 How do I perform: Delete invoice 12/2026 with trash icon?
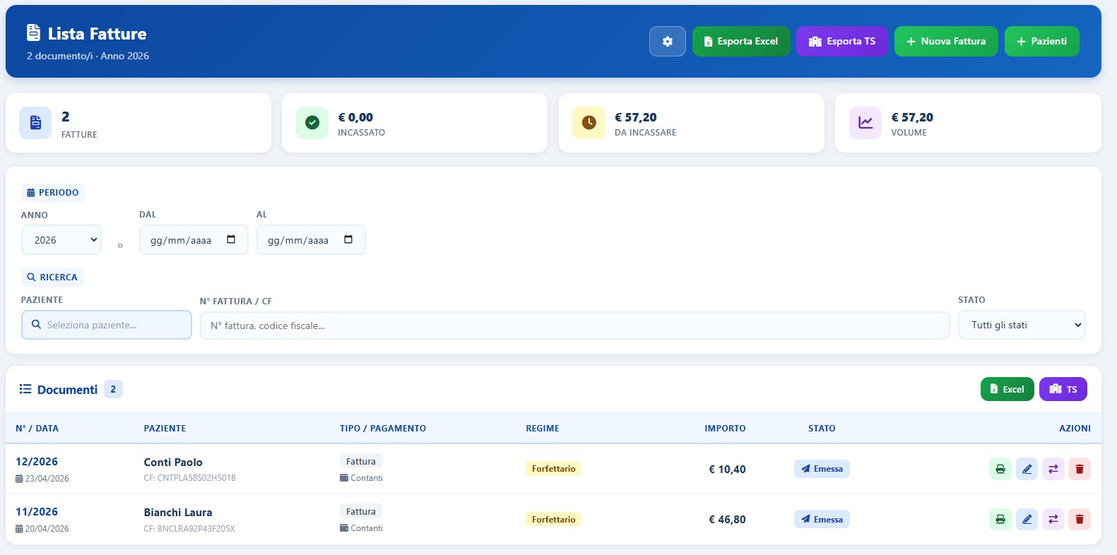pyautogui.click(x=1080, y=469)
